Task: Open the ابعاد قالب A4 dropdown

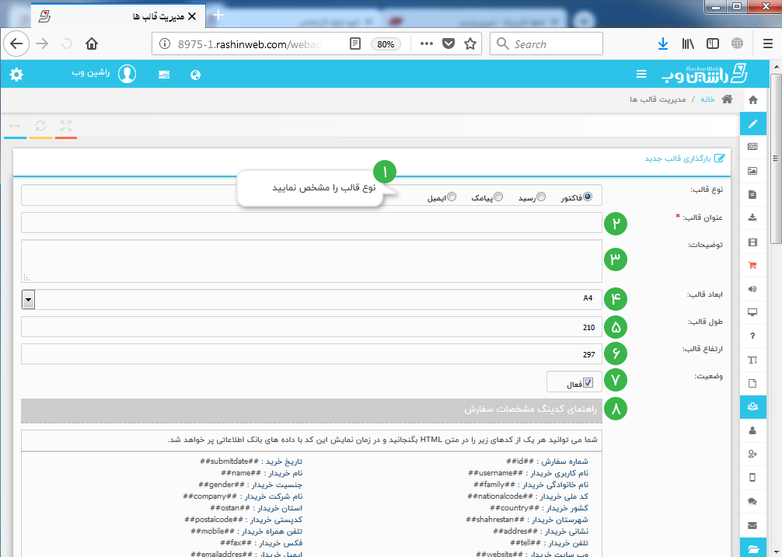Action: pos(312,299)
